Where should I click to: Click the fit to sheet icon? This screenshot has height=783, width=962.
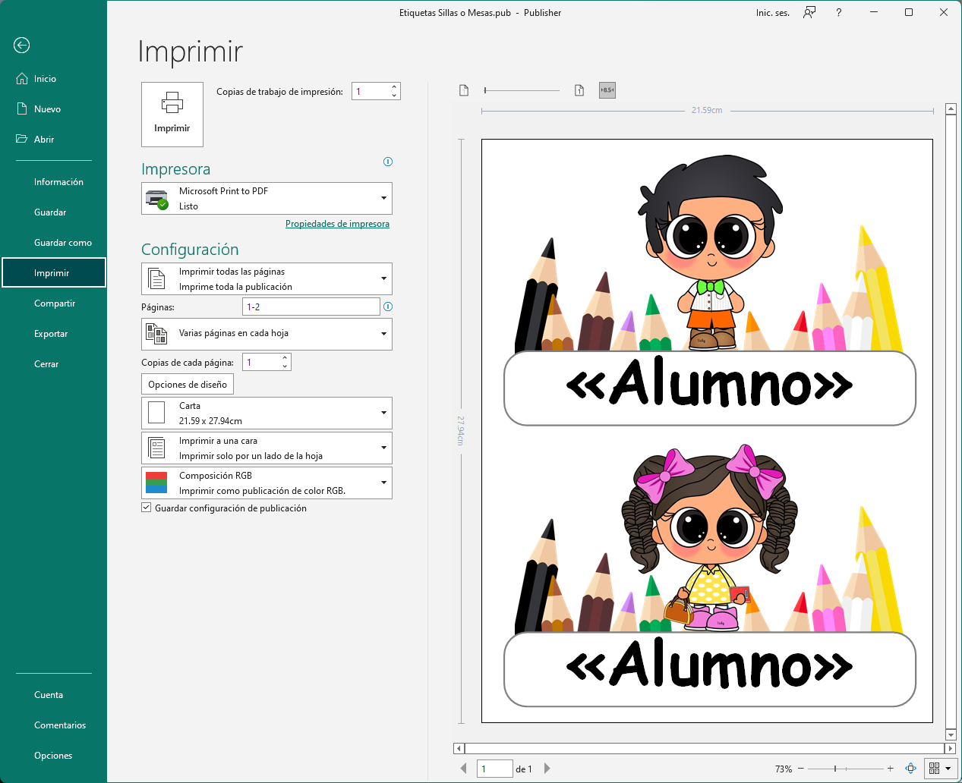(910, 769)
